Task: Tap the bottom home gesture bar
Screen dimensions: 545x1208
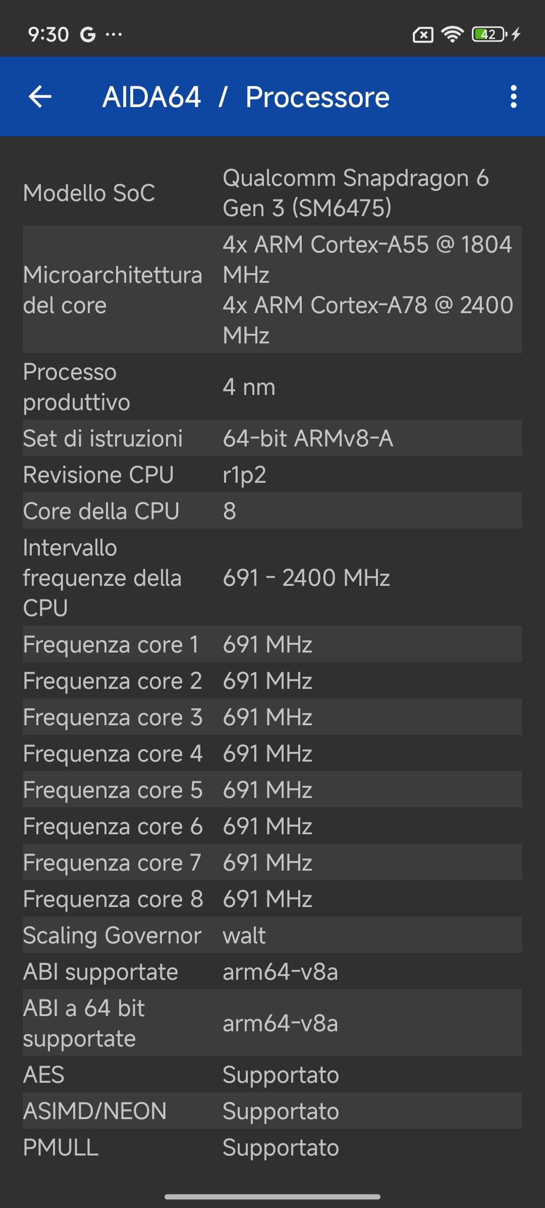Action: point(272,1196)
